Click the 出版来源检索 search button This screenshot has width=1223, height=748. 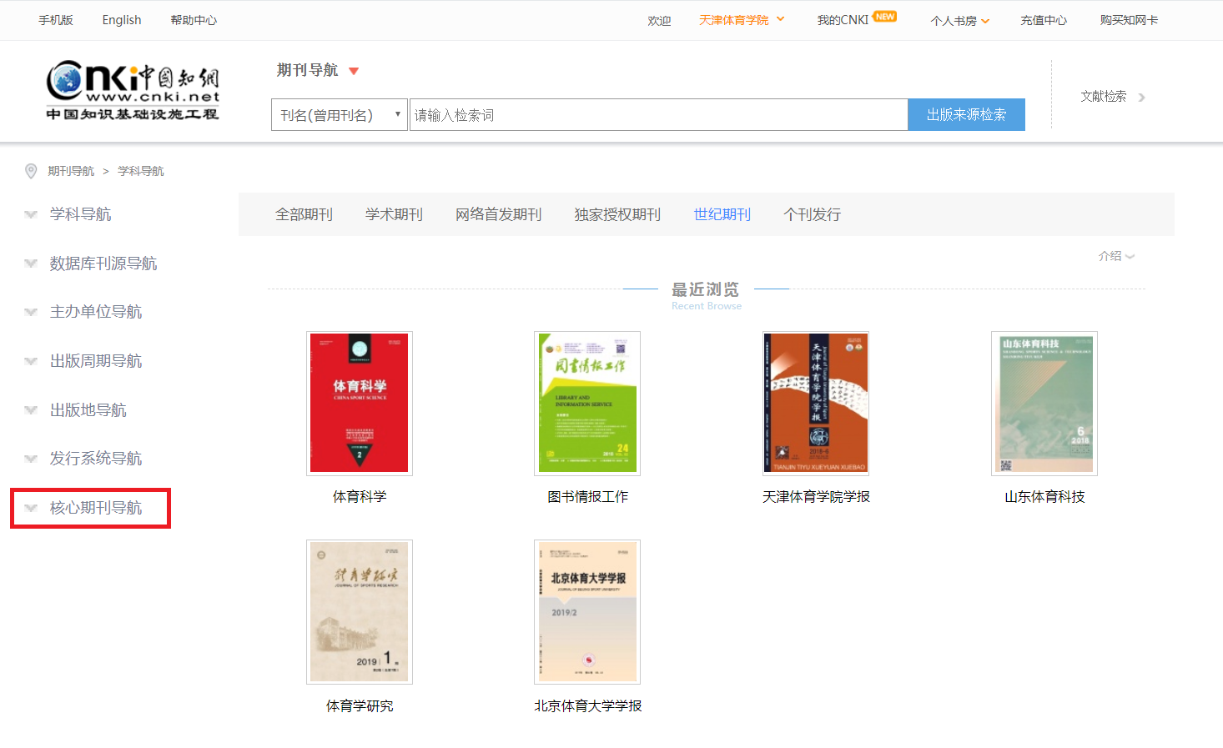966,115
